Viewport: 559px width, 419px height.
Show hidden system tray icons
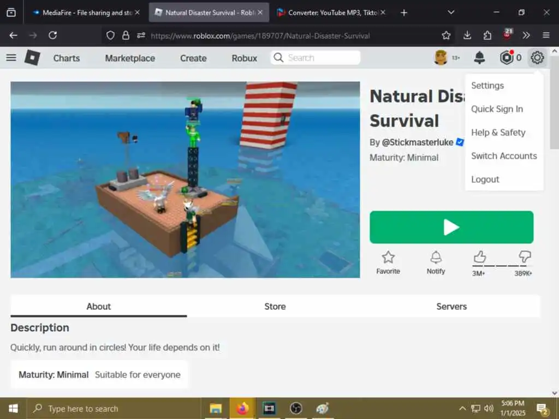point(462,409)
